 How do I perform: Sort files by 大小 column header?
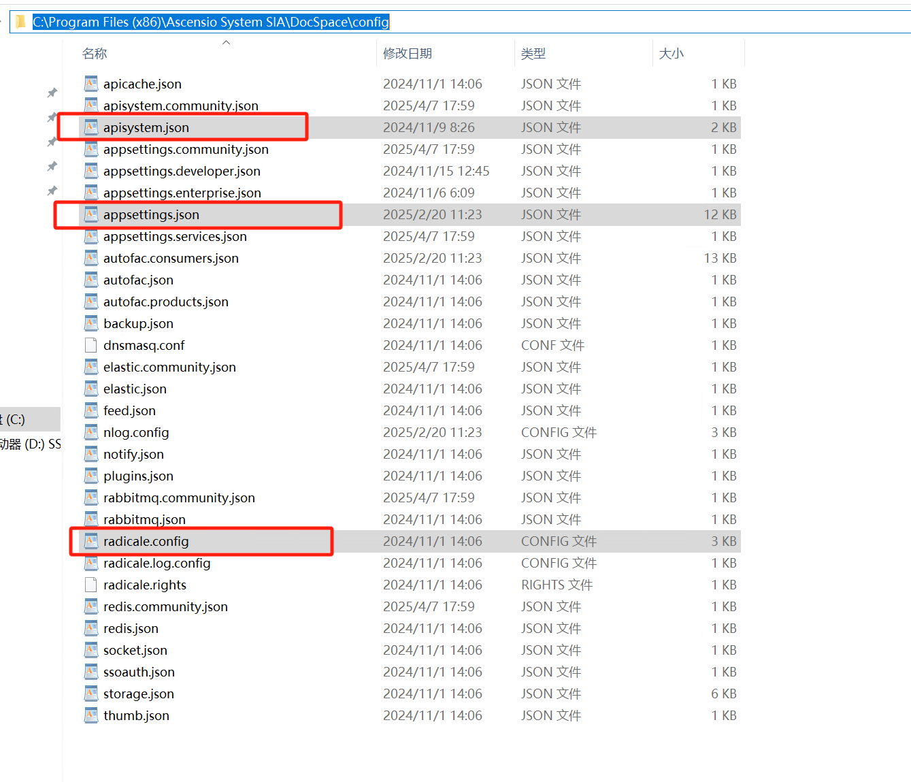[x=671, y=54]
